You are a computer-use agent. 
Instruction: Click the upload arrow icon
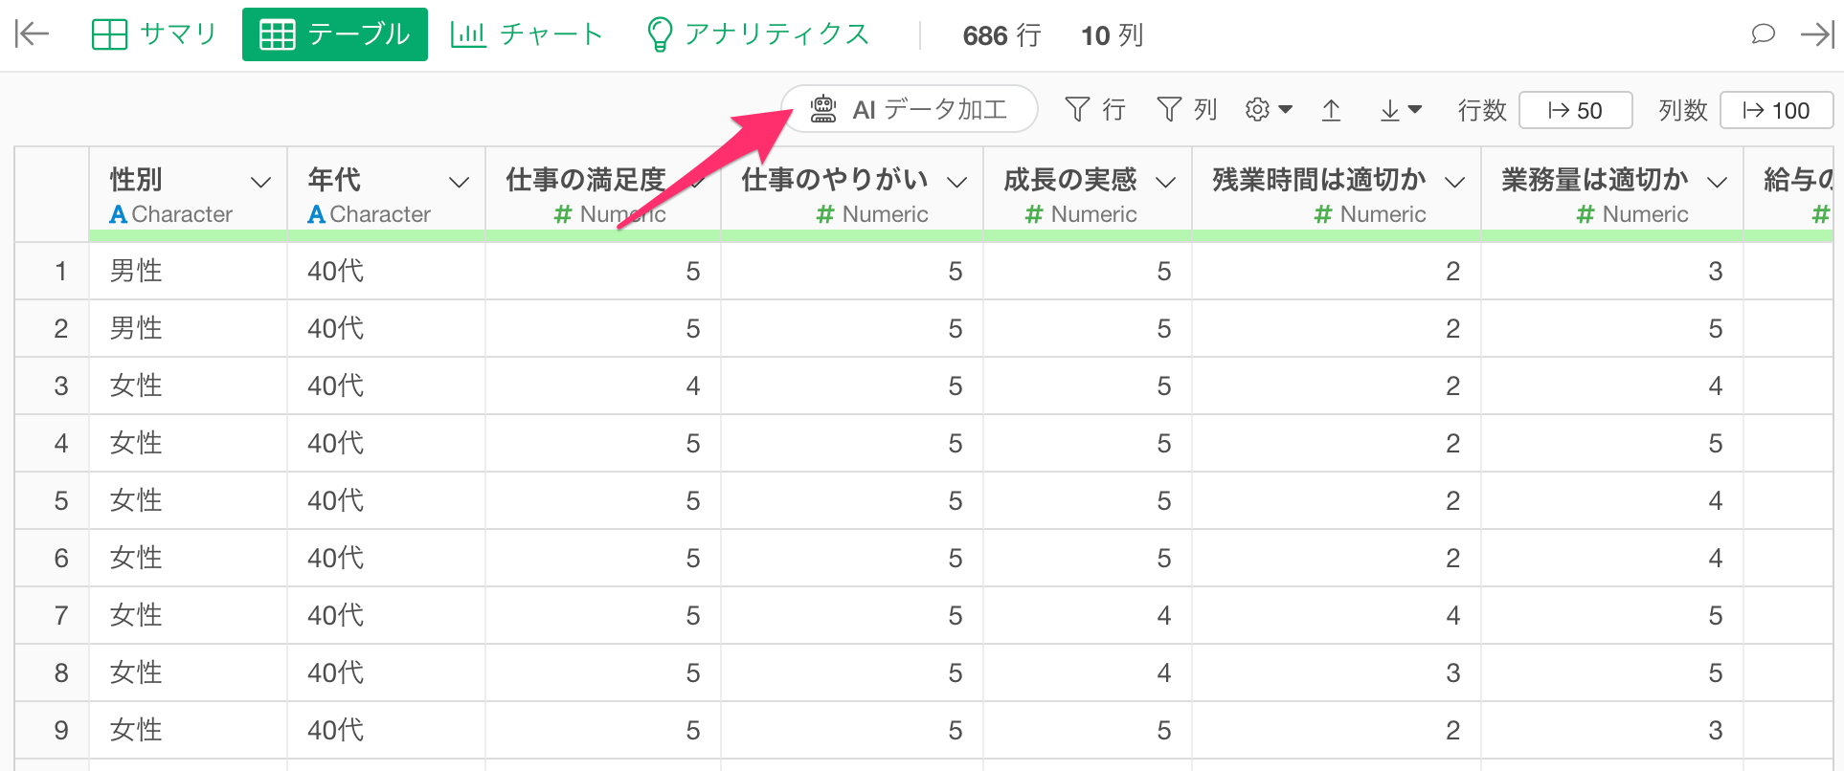(1331, 110)
